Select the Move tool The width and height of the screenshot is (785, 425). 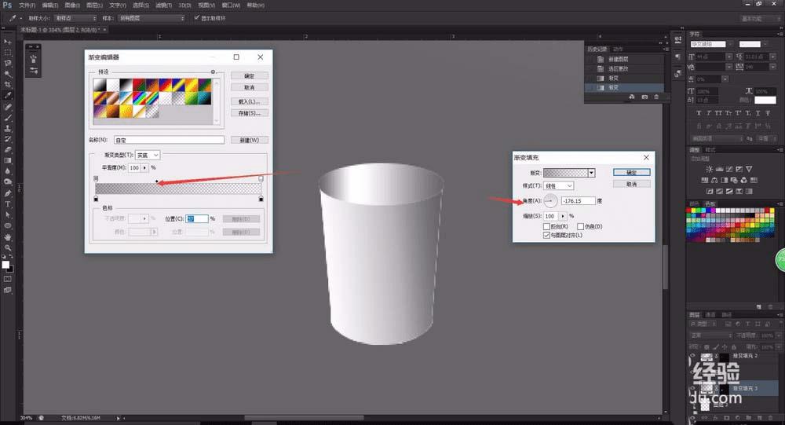(x=8, y=40)
